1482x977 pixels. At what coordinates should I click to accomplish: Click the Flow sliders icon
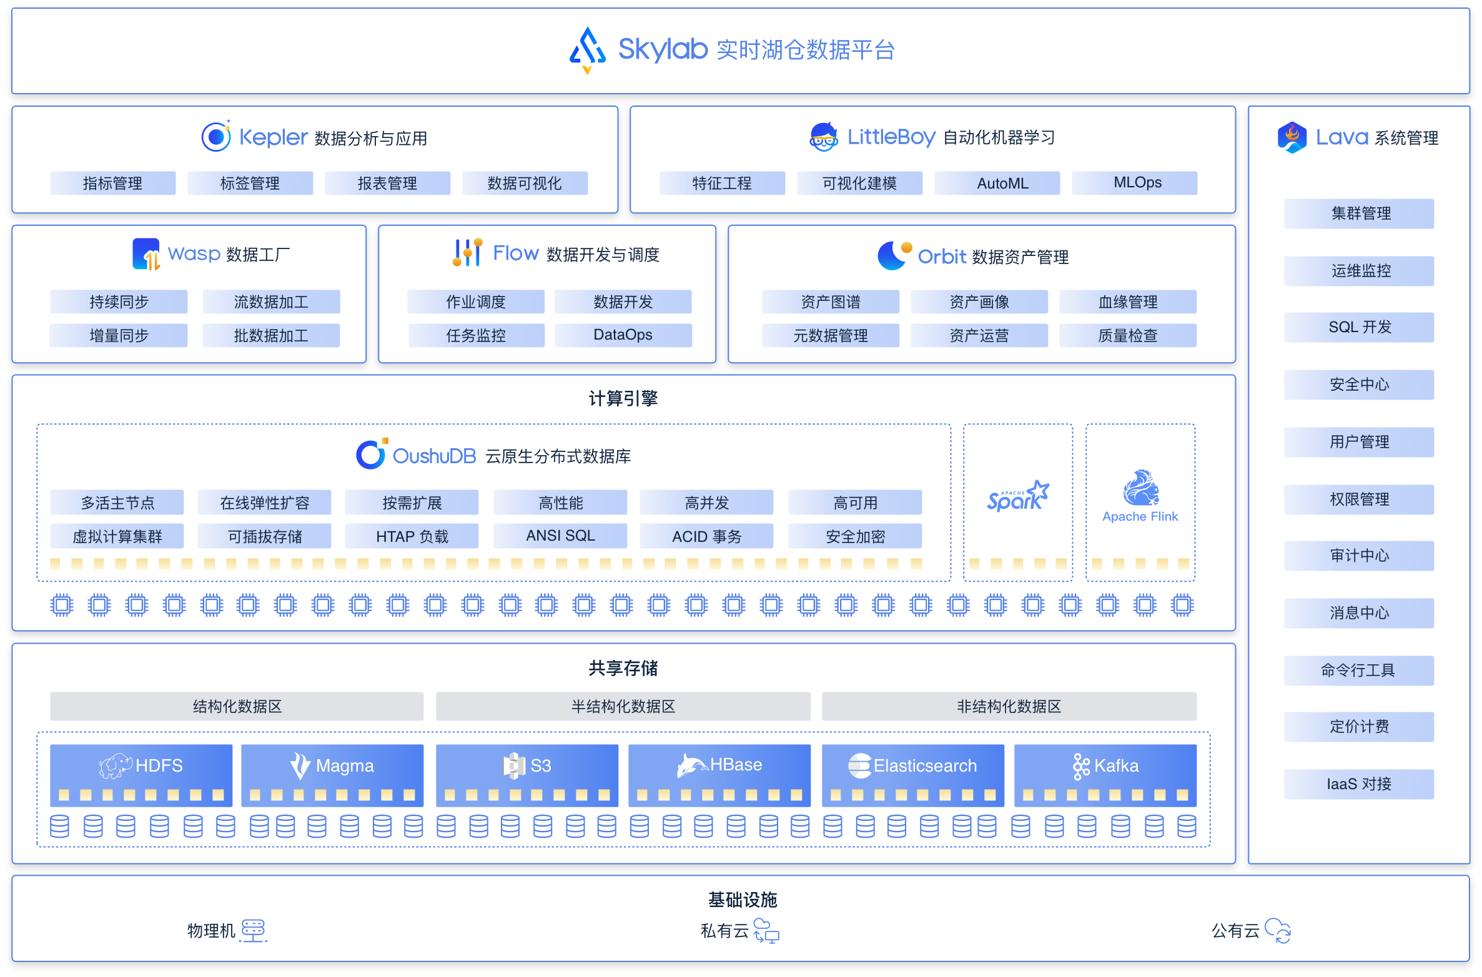468,252
